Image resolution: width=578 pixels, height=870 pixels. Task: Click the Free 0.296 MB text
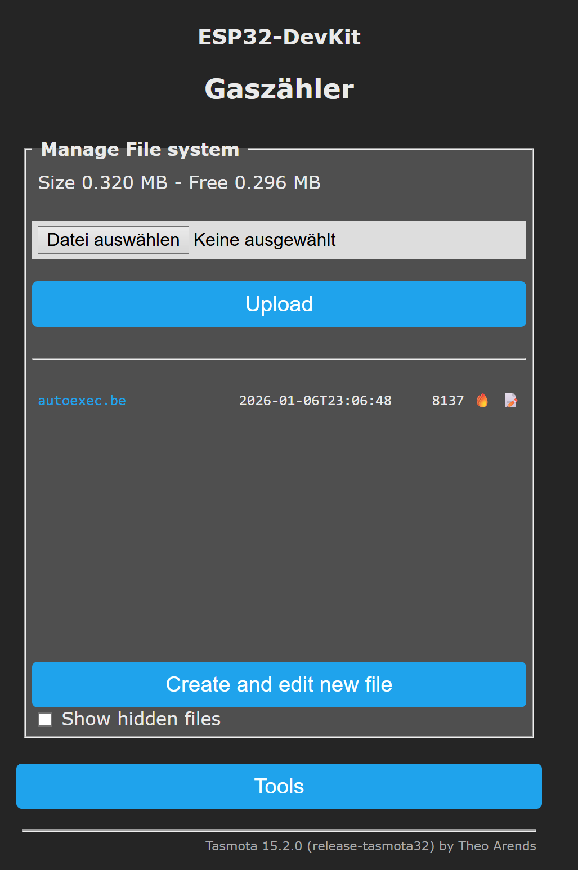pos(254,183)
